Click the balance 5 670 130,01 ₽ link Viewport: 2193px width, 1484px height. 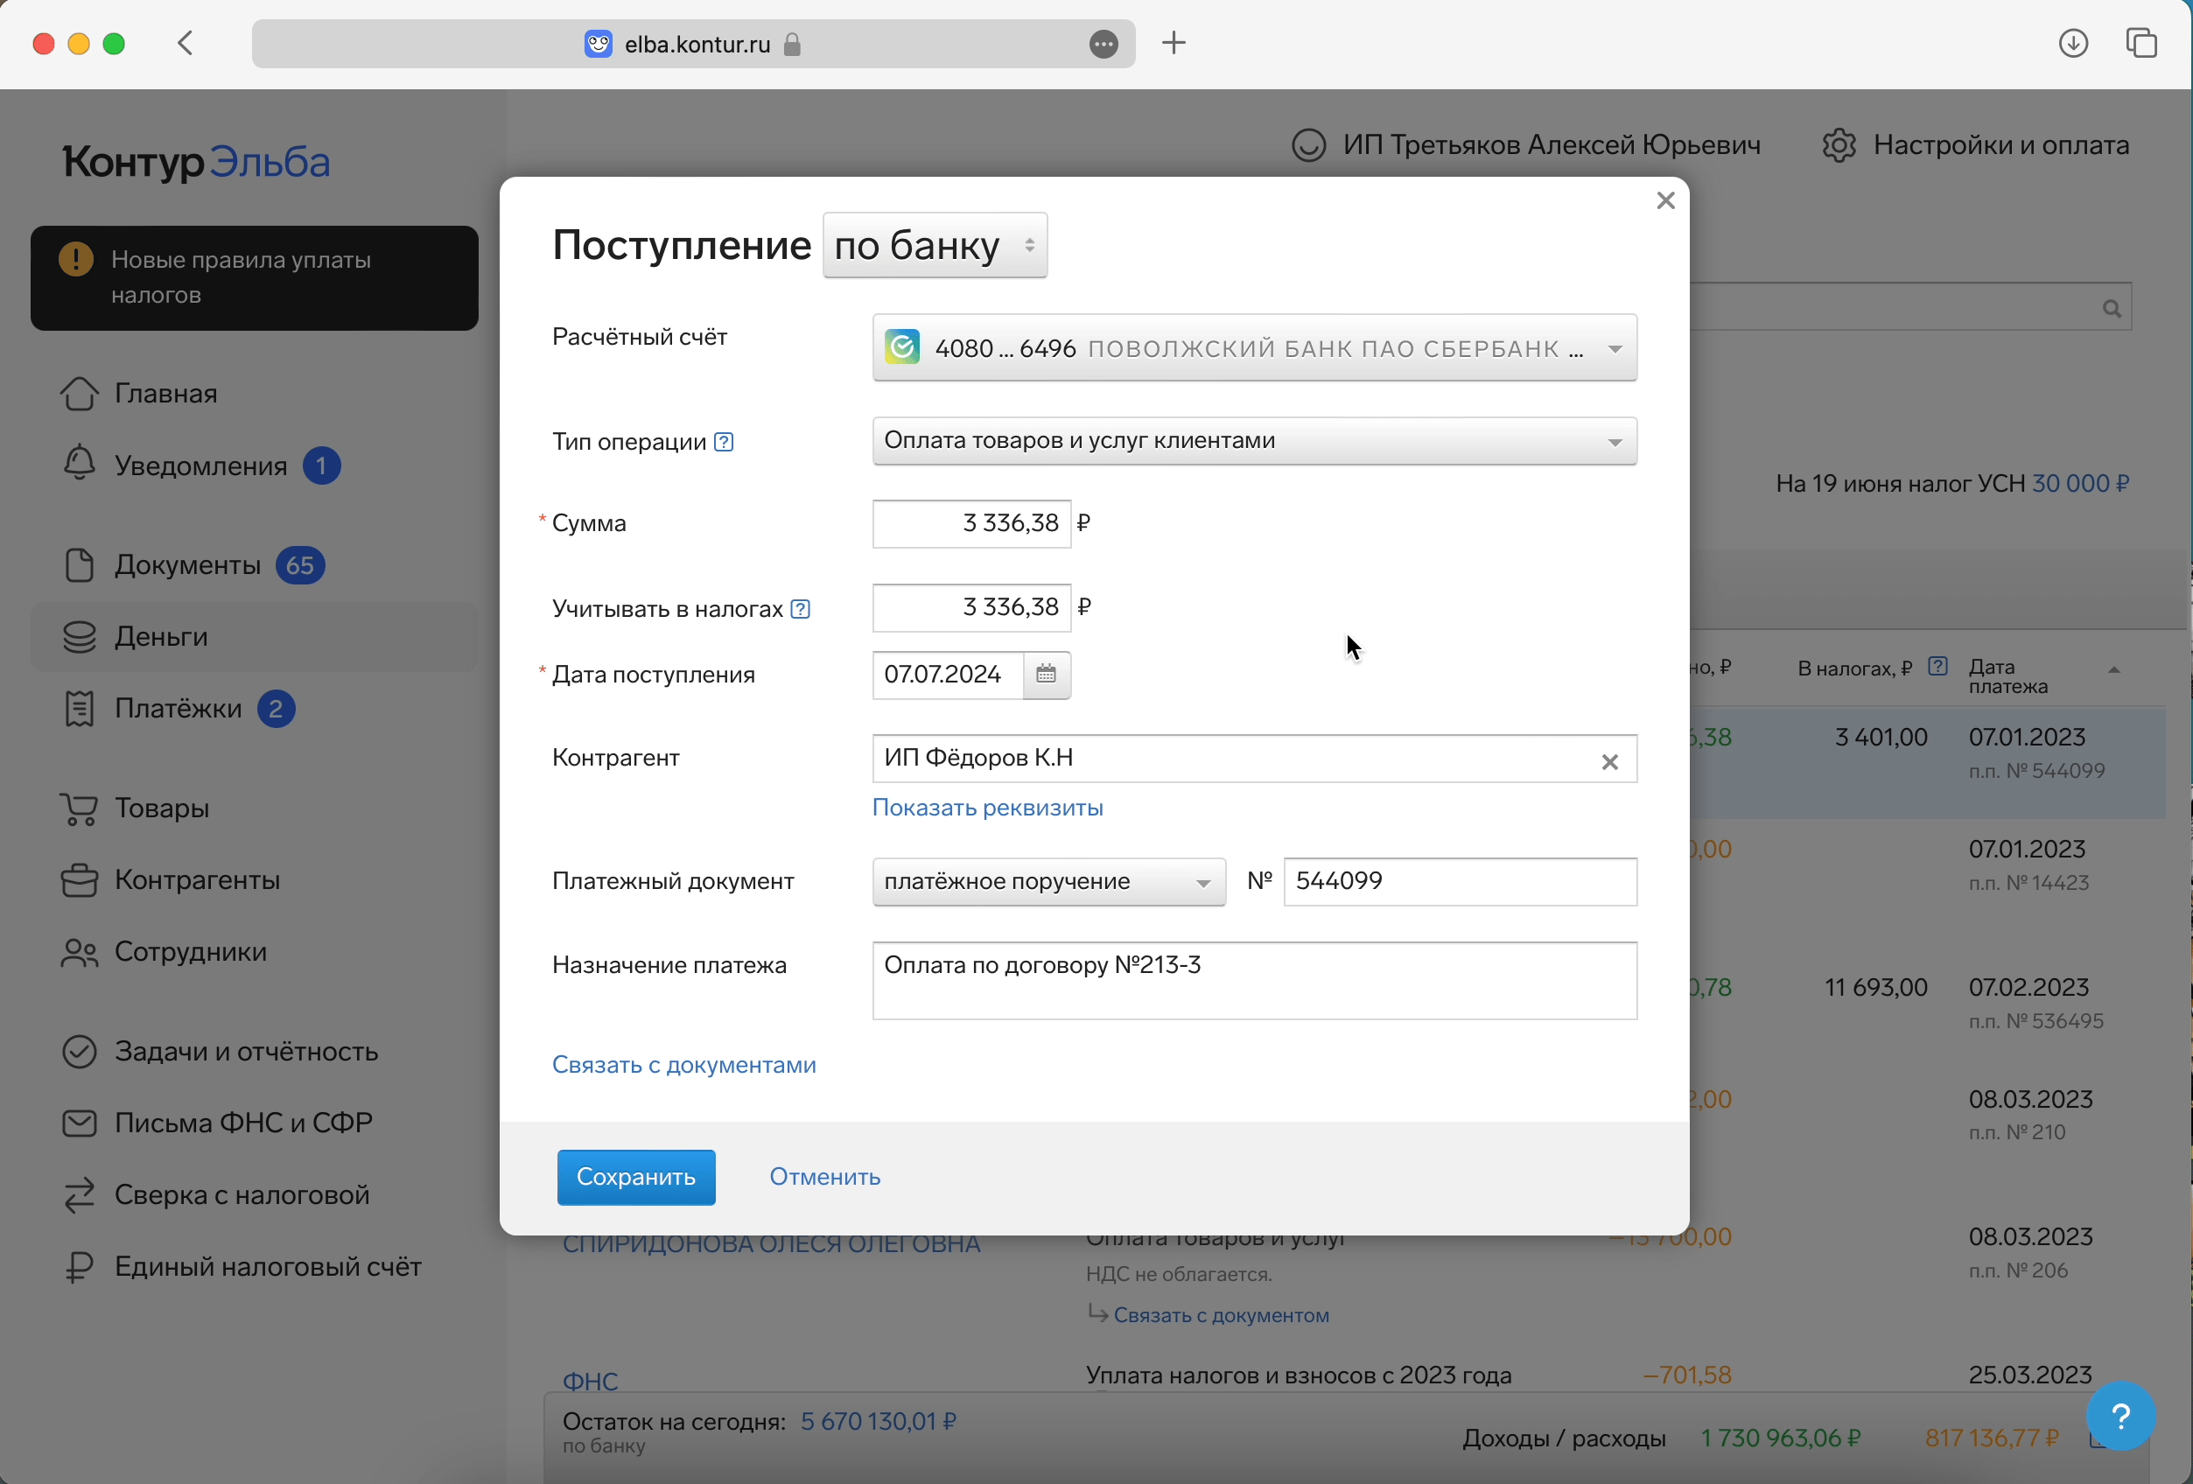(x=878, y=1422)
